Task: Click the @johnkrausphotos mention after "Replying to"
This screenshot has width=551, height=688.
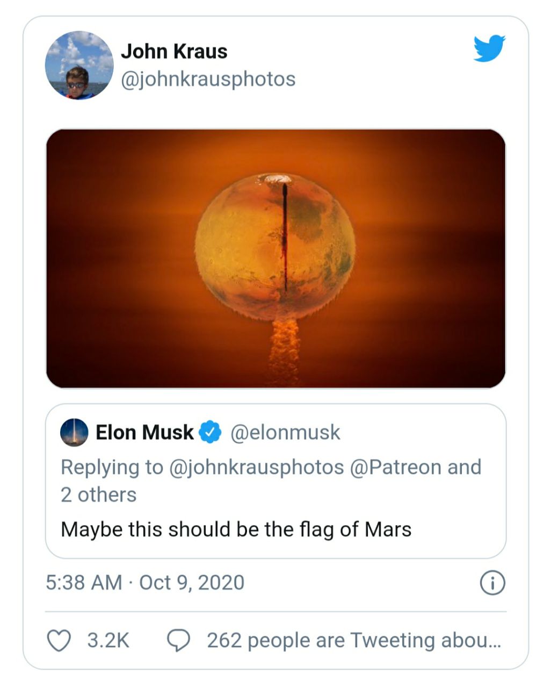Action: click(256, 467)
